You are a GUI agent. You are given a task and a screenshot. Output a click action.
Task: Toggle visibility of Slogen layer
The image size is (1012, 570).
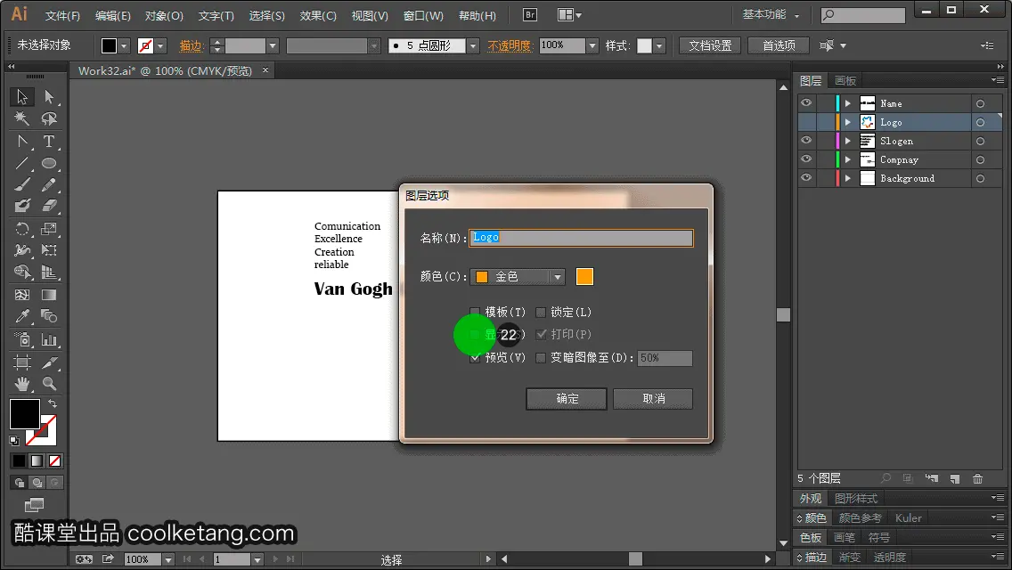806,141
